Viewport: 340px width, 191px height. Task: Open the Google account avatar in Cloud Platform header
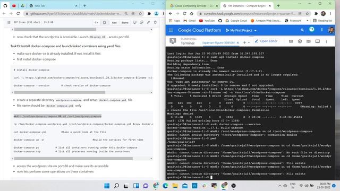click(331, 30)
